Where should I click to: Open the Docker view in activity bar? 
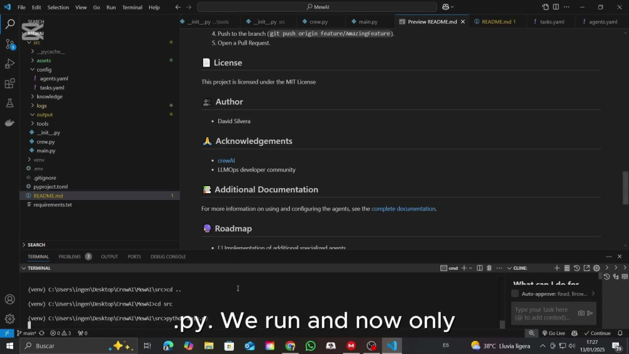pos(10,123)
